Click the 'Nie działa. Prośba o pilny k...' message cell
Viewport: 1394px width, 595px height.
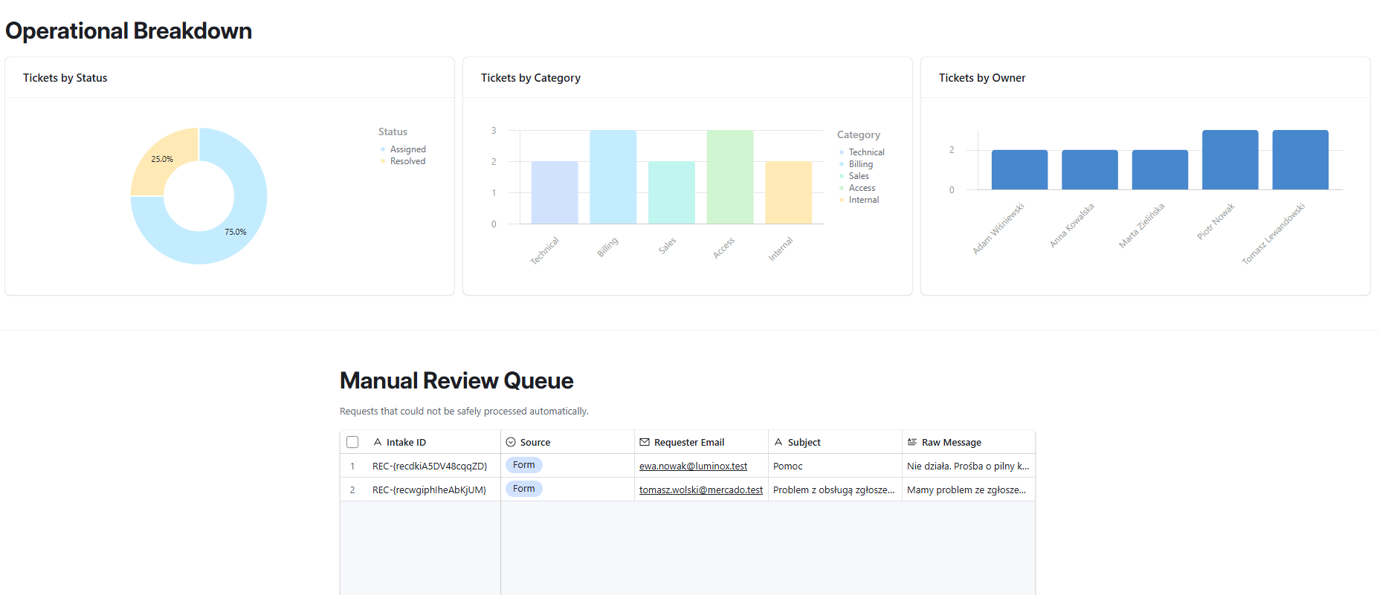[x=968, y=466]
